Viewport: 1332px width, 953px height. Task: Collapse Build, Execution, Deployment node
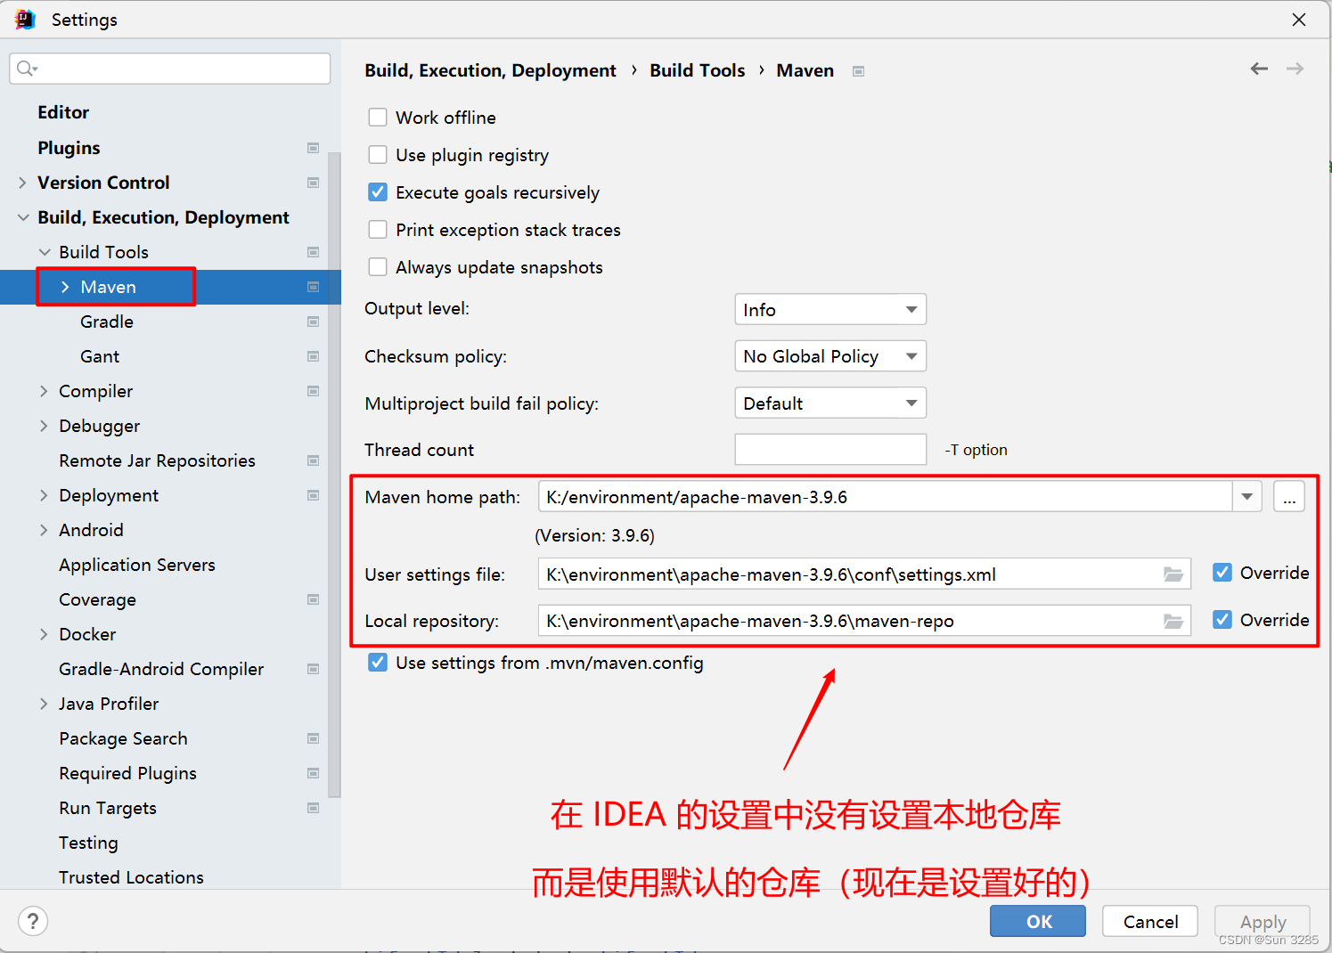click(x=22, y=217)
